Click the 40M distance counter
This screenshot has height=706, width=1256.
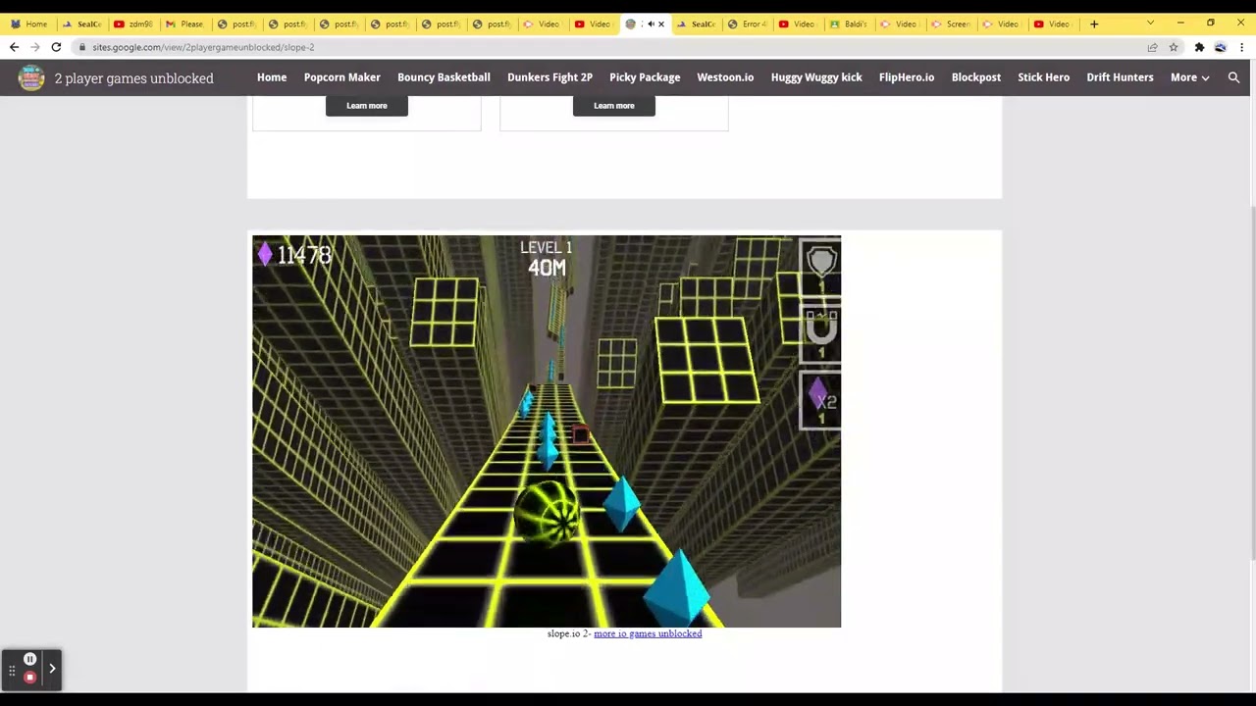(547, 267)
